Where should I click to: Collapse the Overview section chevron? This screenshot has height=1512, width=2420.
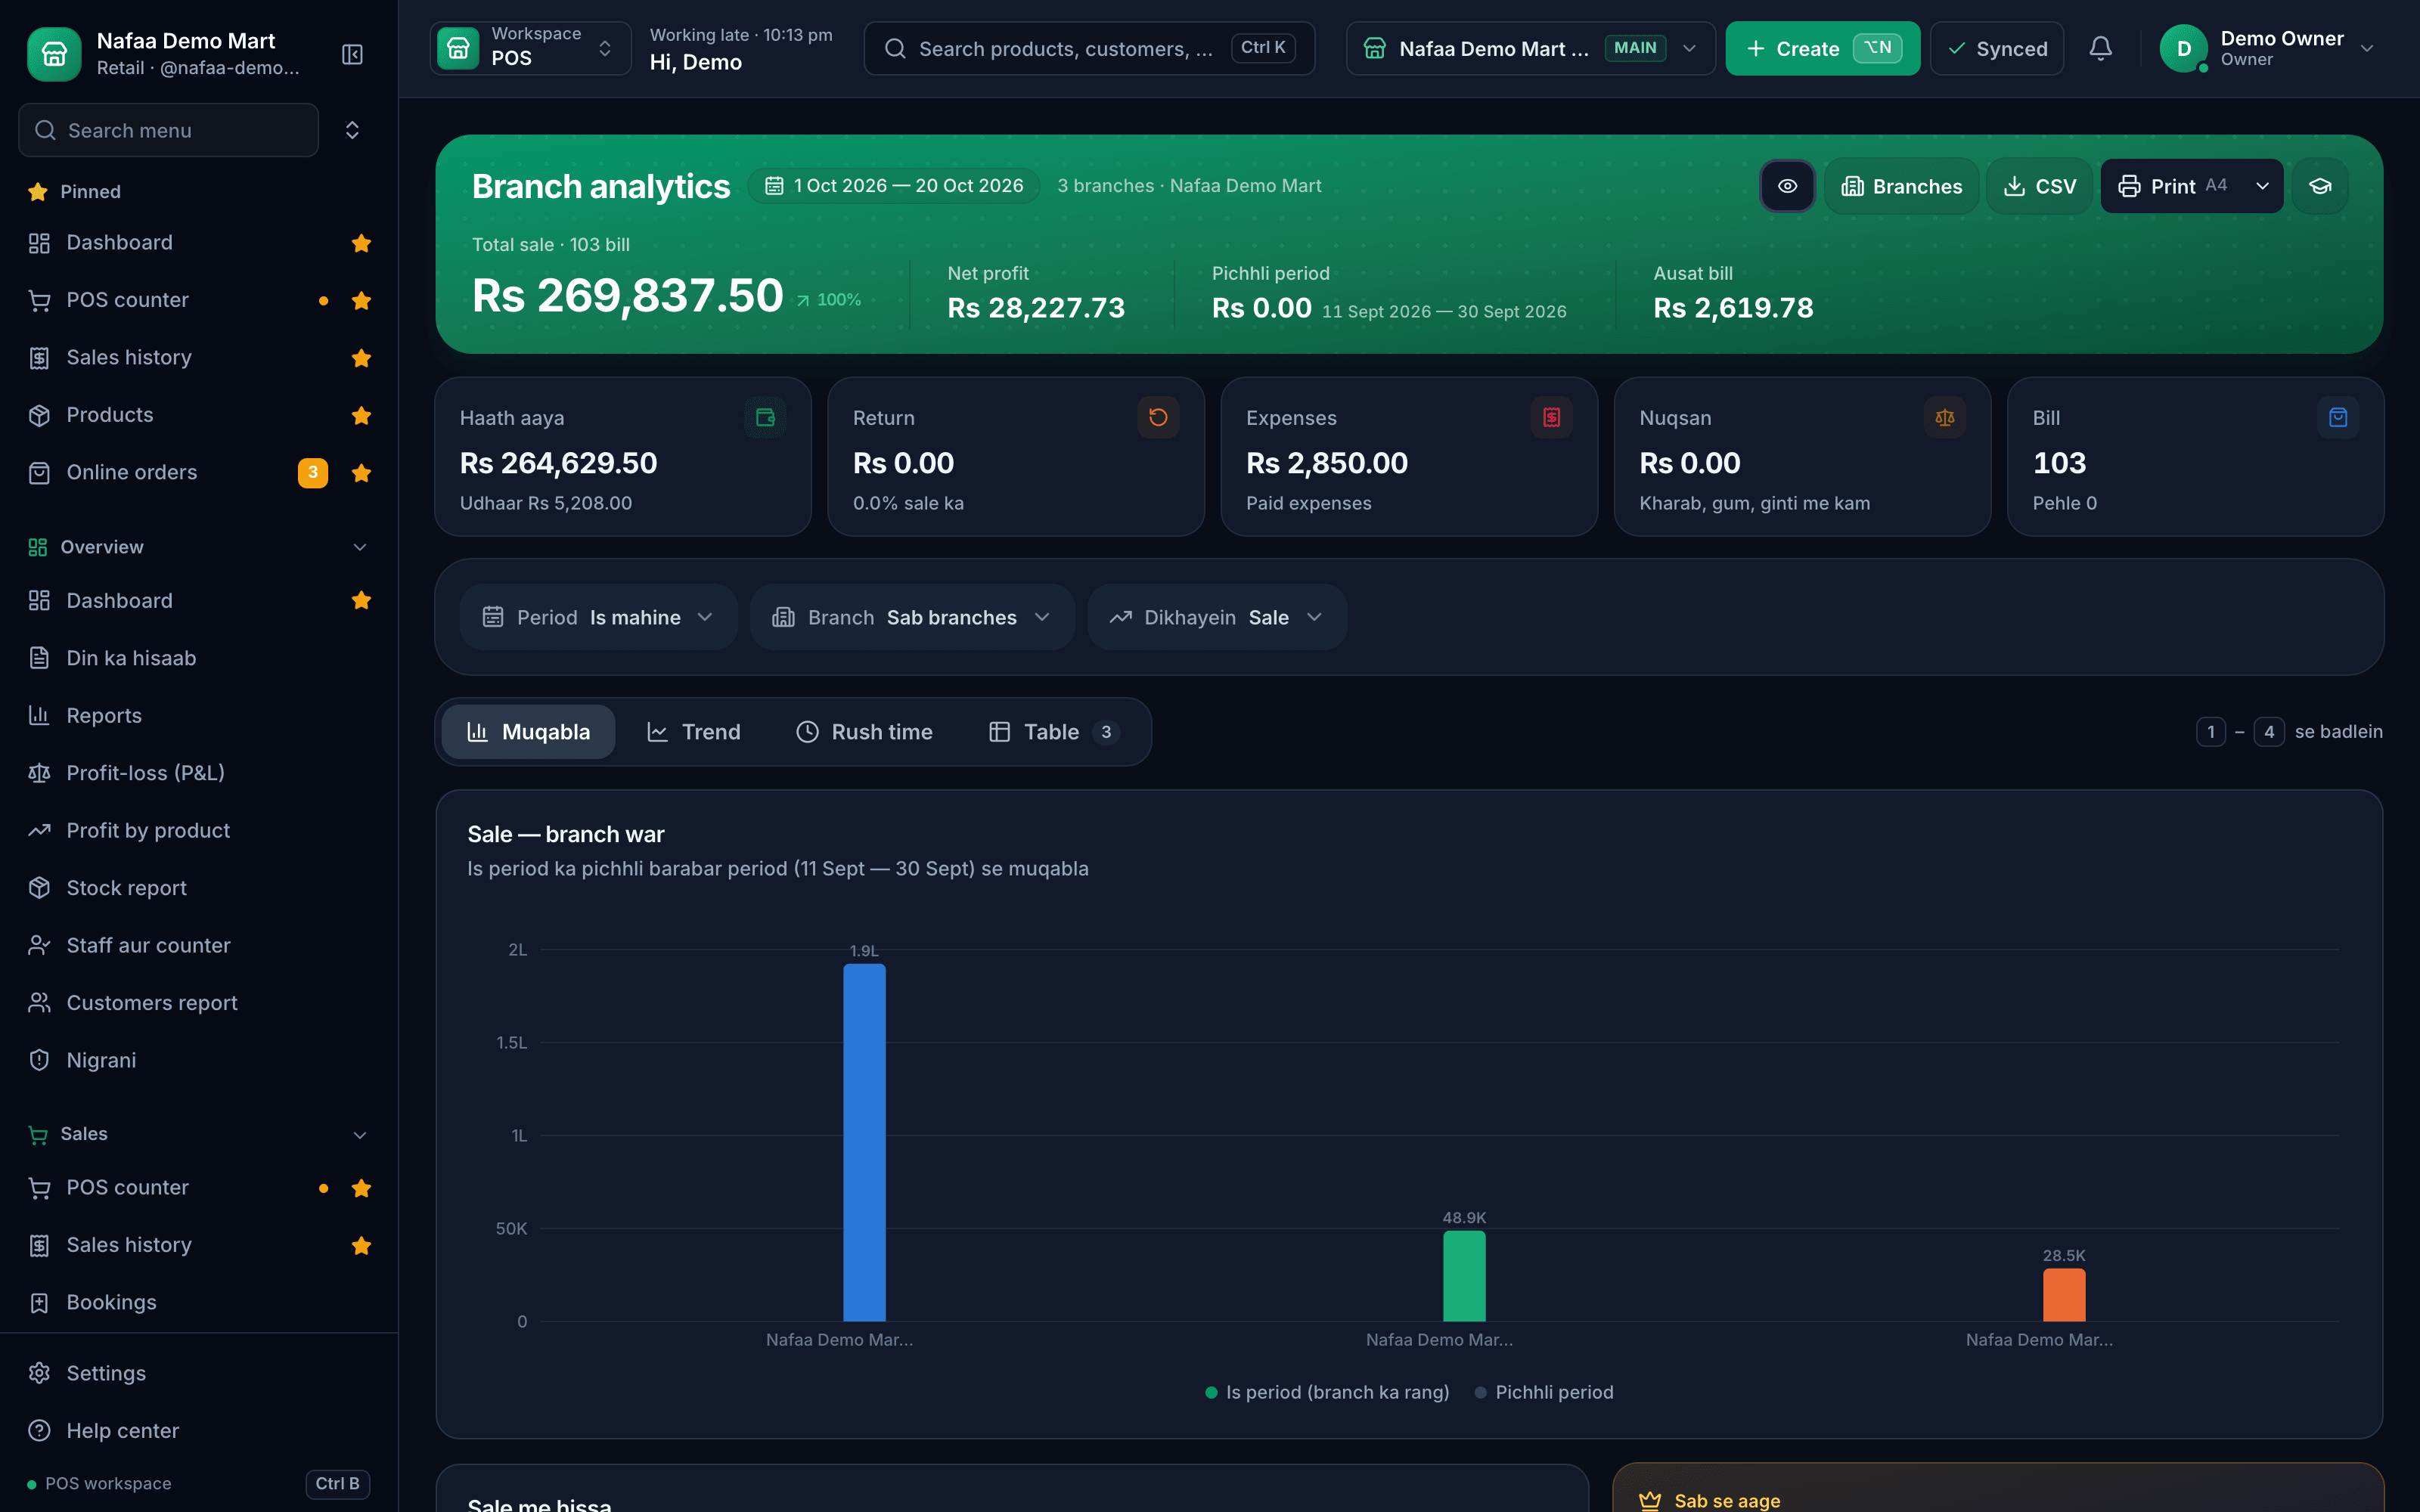point(360,547)
